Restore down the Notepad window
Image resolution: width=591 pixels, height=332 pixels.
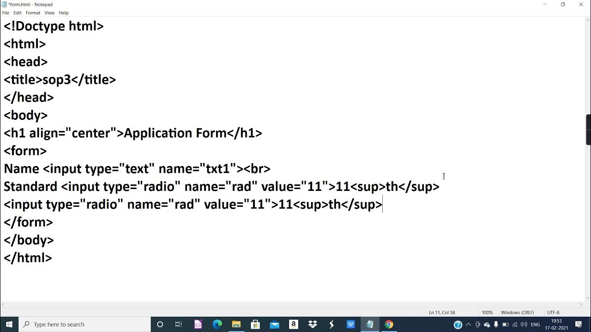click(563, 4)
